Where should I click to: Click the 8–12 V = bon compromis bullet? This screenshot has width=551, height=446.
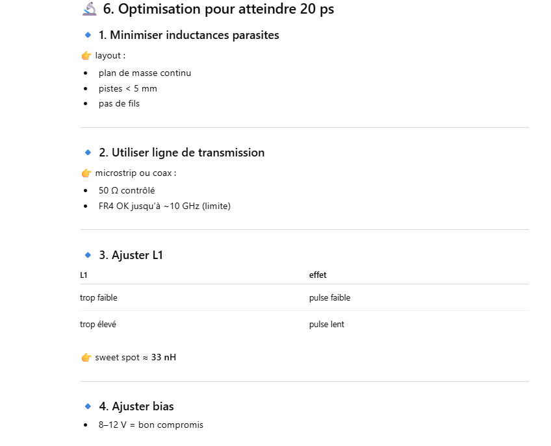pos(151,425)
